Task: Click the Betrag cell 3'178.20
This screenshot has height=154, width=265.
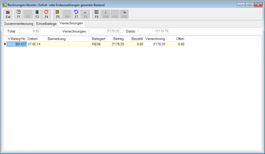Action: [115, 44]
